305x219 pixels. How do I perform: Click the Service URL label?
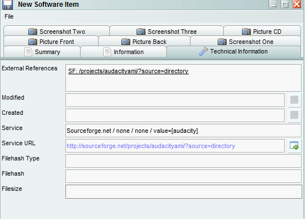19,143
